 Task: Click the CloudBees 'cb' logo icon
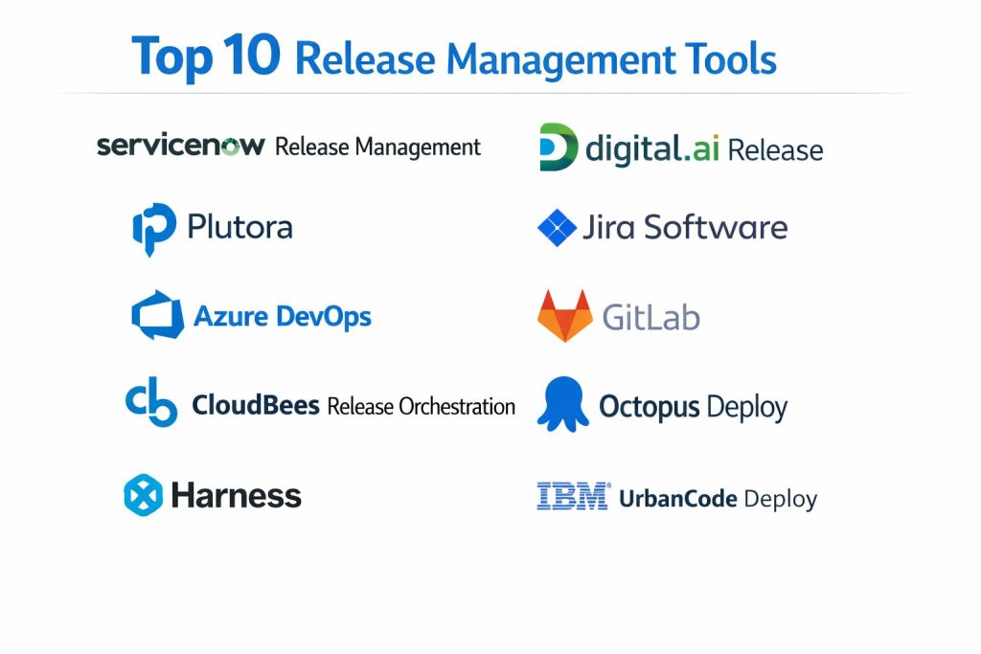(151, 404)
